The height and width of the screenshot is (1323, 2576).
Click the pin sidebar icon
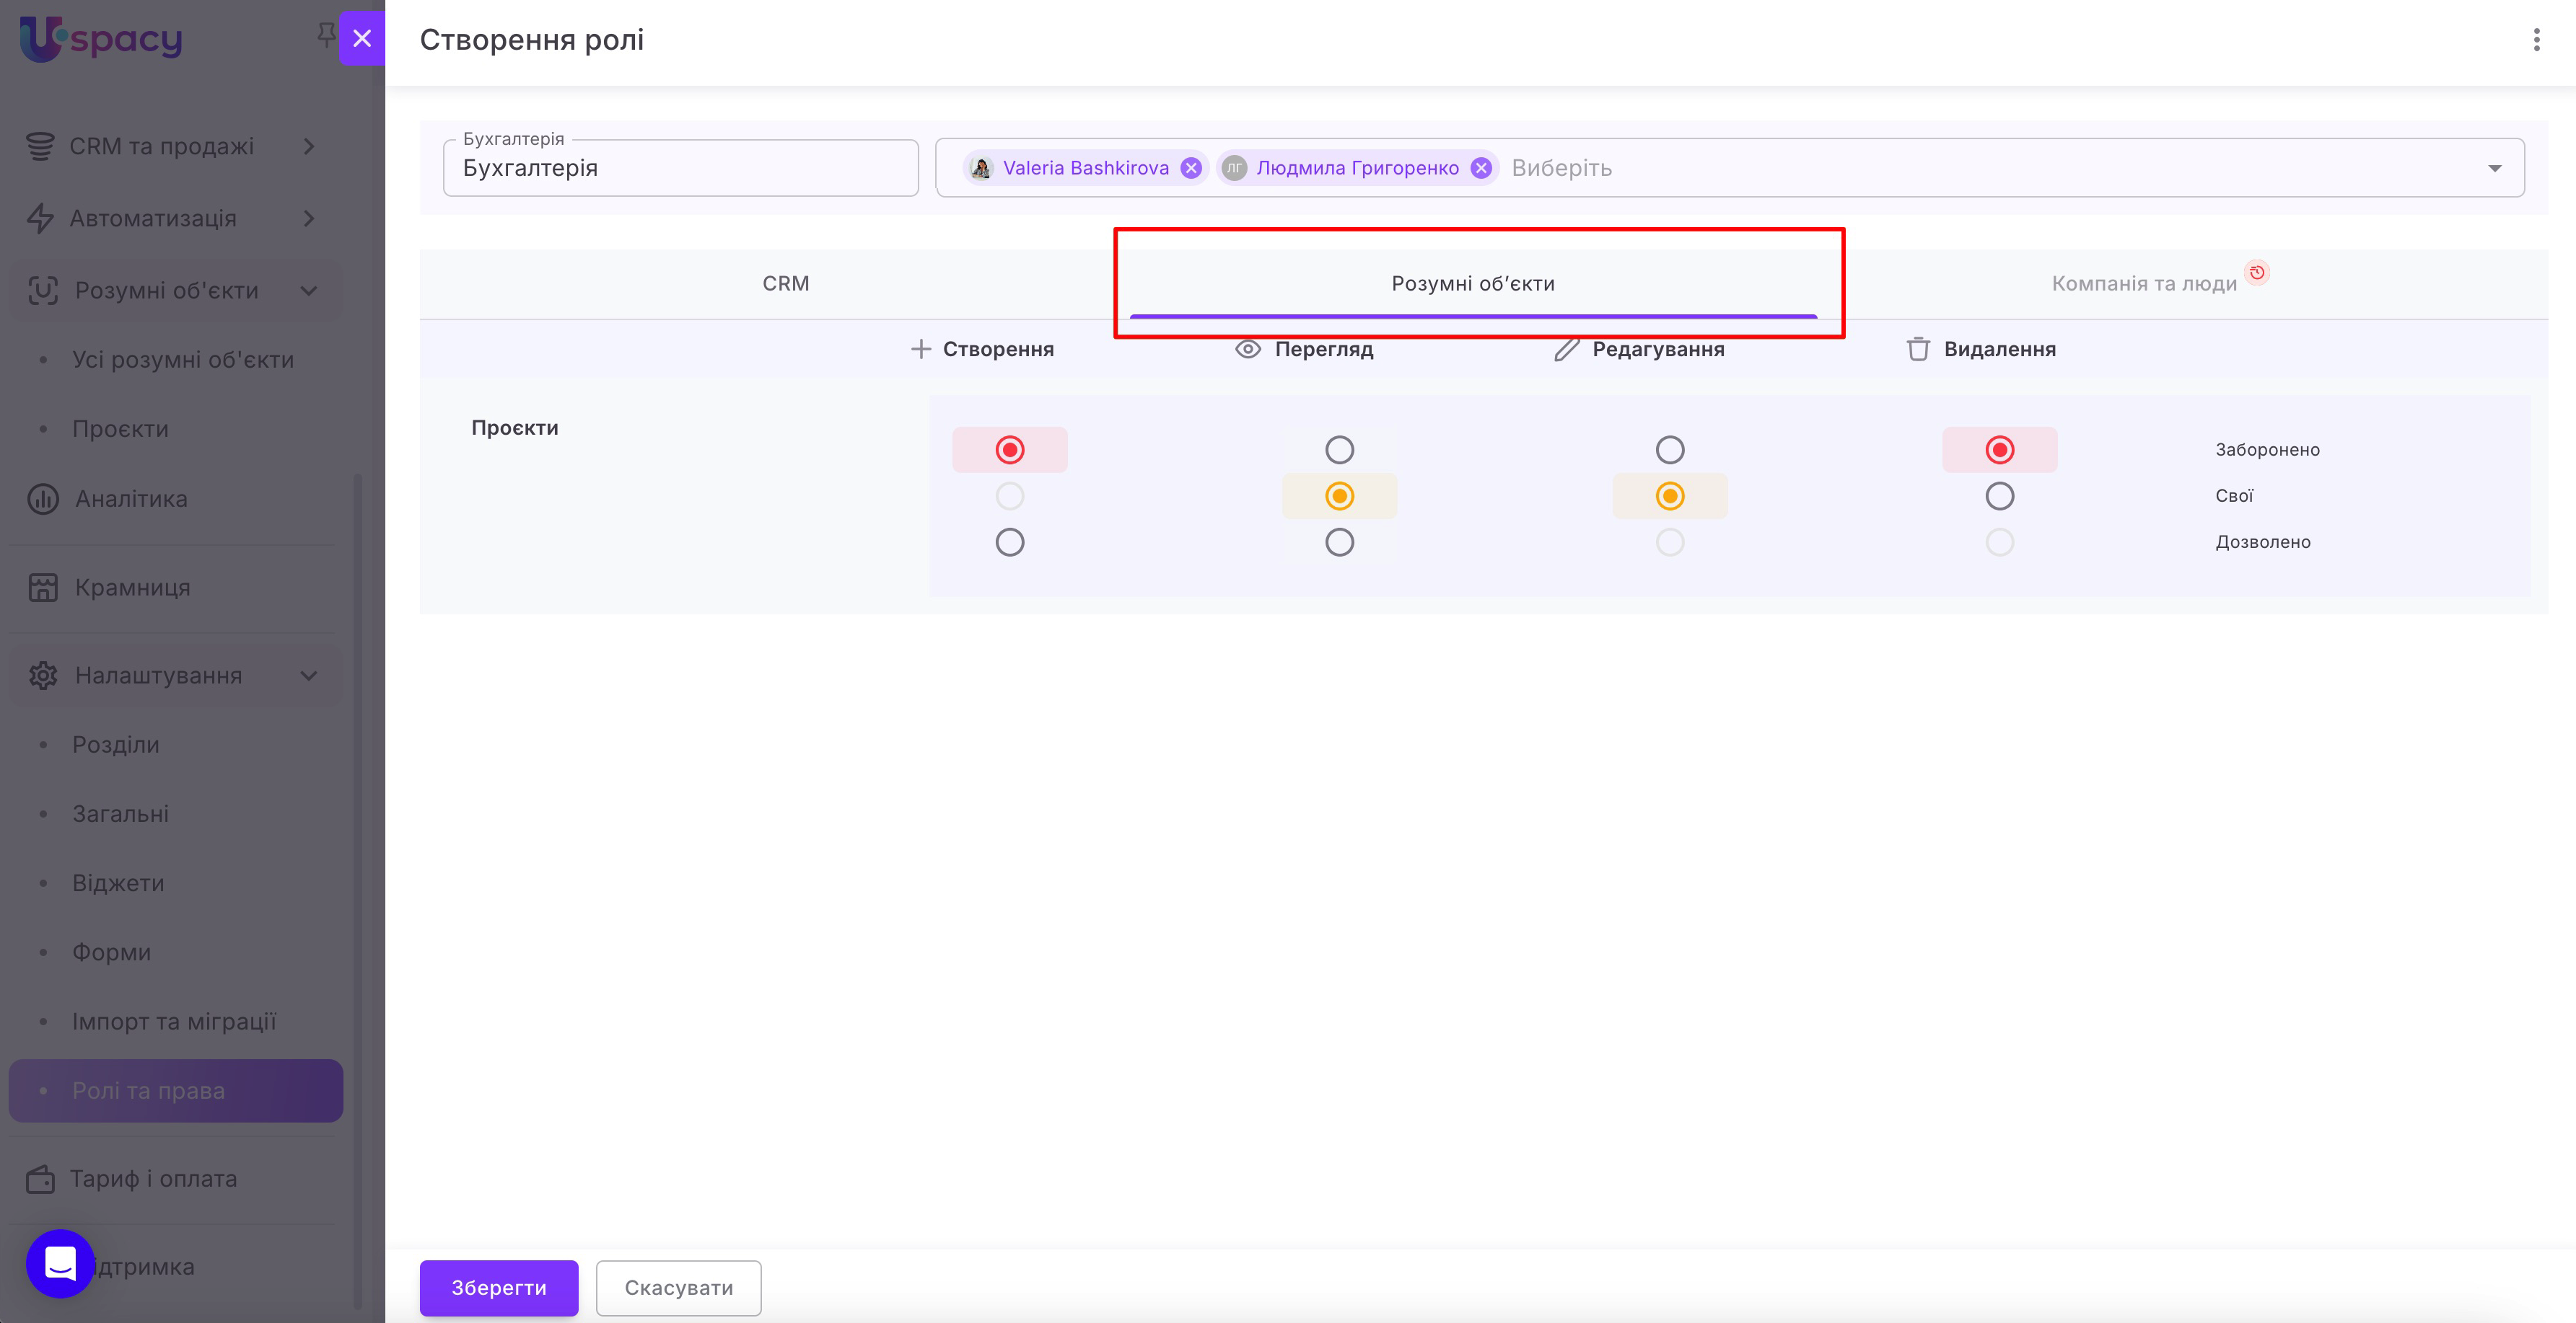326,35
